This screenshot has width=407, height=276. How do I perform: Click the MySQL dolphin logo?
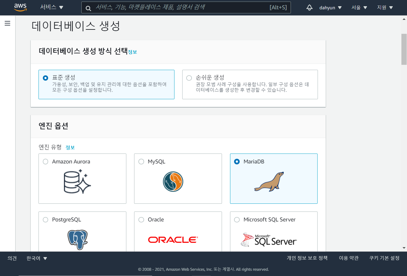173,182
